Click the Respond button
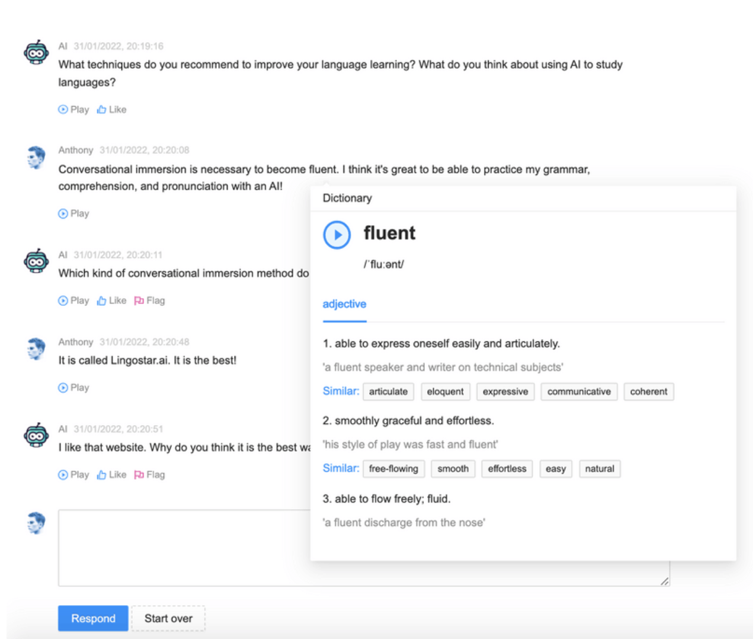This screenshot has height=639, width=756. point(93,618)
